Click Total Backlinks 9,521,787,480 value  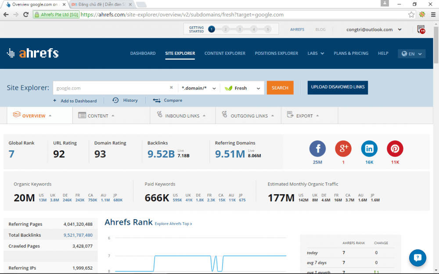click(x=78, y=235)
